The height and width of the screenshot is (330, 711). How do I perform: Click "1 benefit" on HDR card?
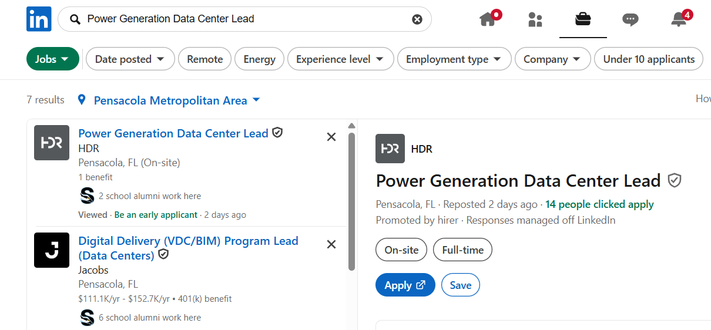click(95, 177)
